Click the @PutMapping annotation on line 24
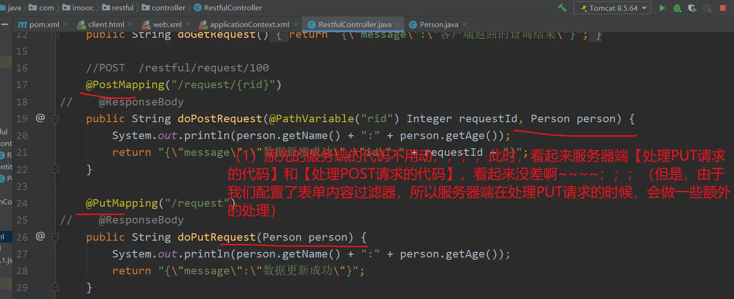 122,203
